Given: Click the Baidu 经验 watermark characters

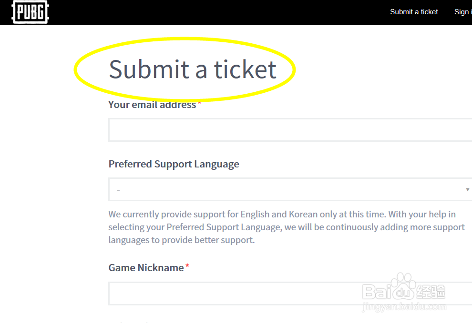Looking at the screenshot, I should (x=431, y=290).
